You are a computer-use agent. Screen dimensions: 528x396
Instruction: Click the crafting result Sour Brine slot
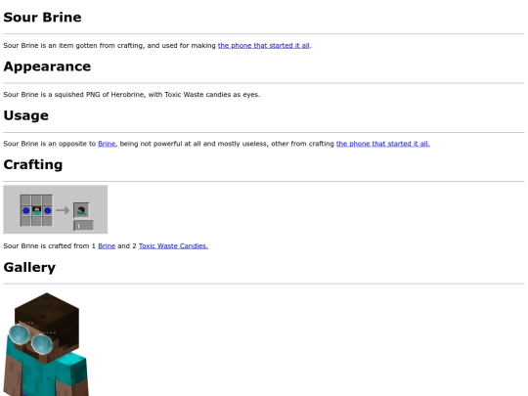click(x=81, y=210)
